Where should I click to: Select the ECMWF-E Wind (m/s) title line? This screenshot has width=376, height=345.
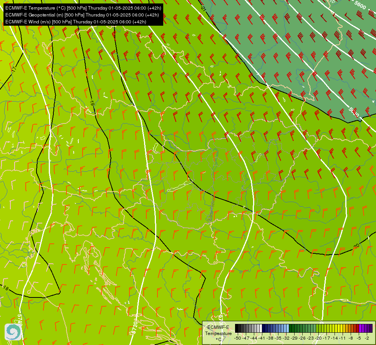click(76, 22)
